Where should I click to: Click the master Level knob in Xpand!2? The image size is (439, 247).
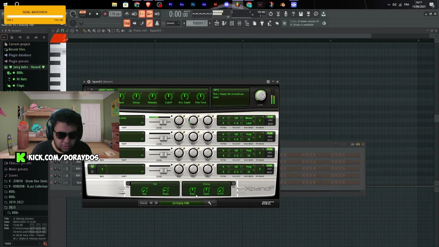click(x=261, y=96)
